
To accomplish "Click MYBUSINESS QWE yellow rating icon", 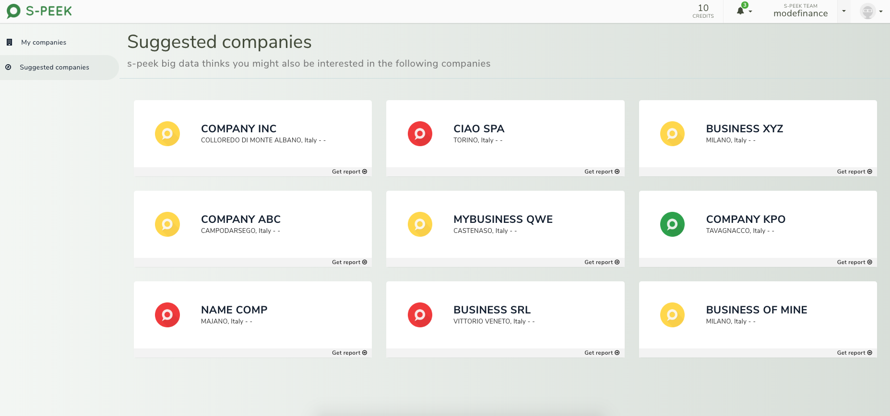I will [420, 224].
